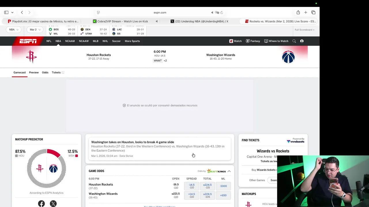Switch to the Playdoit.mx tab
369x207 pixels.
click(x=43, y=21)
